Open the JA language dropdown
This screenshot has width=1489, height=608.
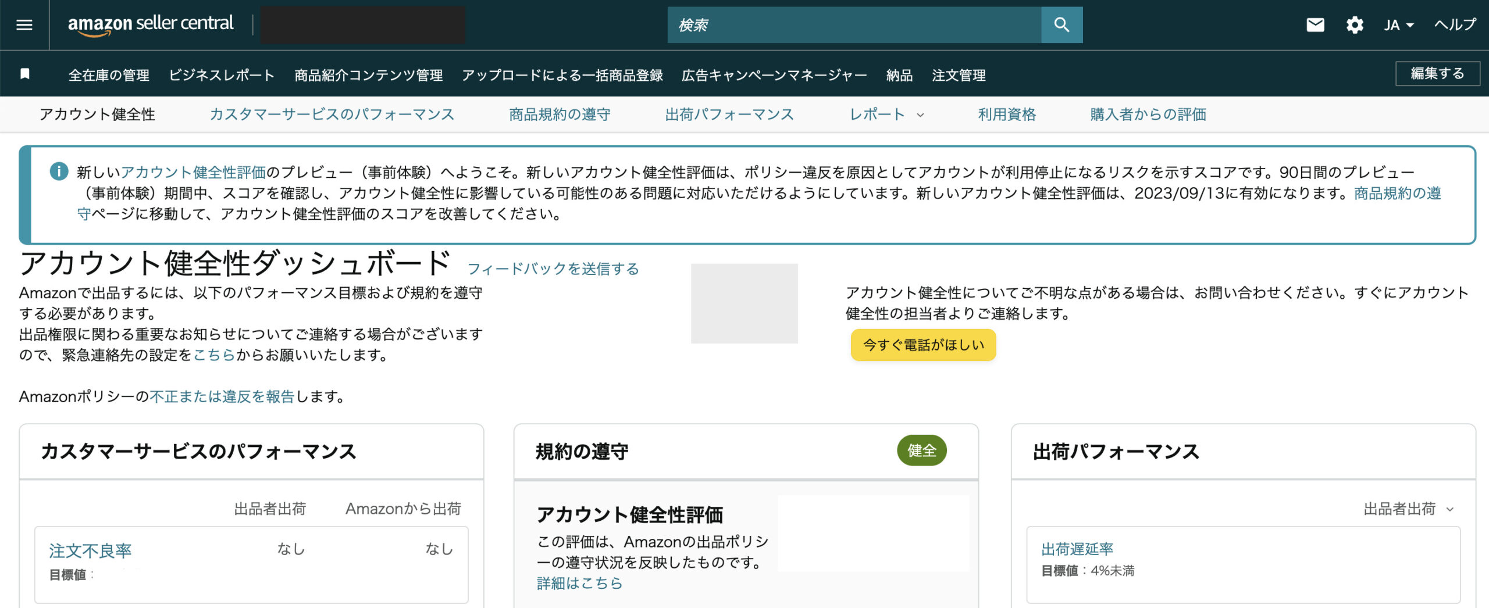[x=1398, y=25]
